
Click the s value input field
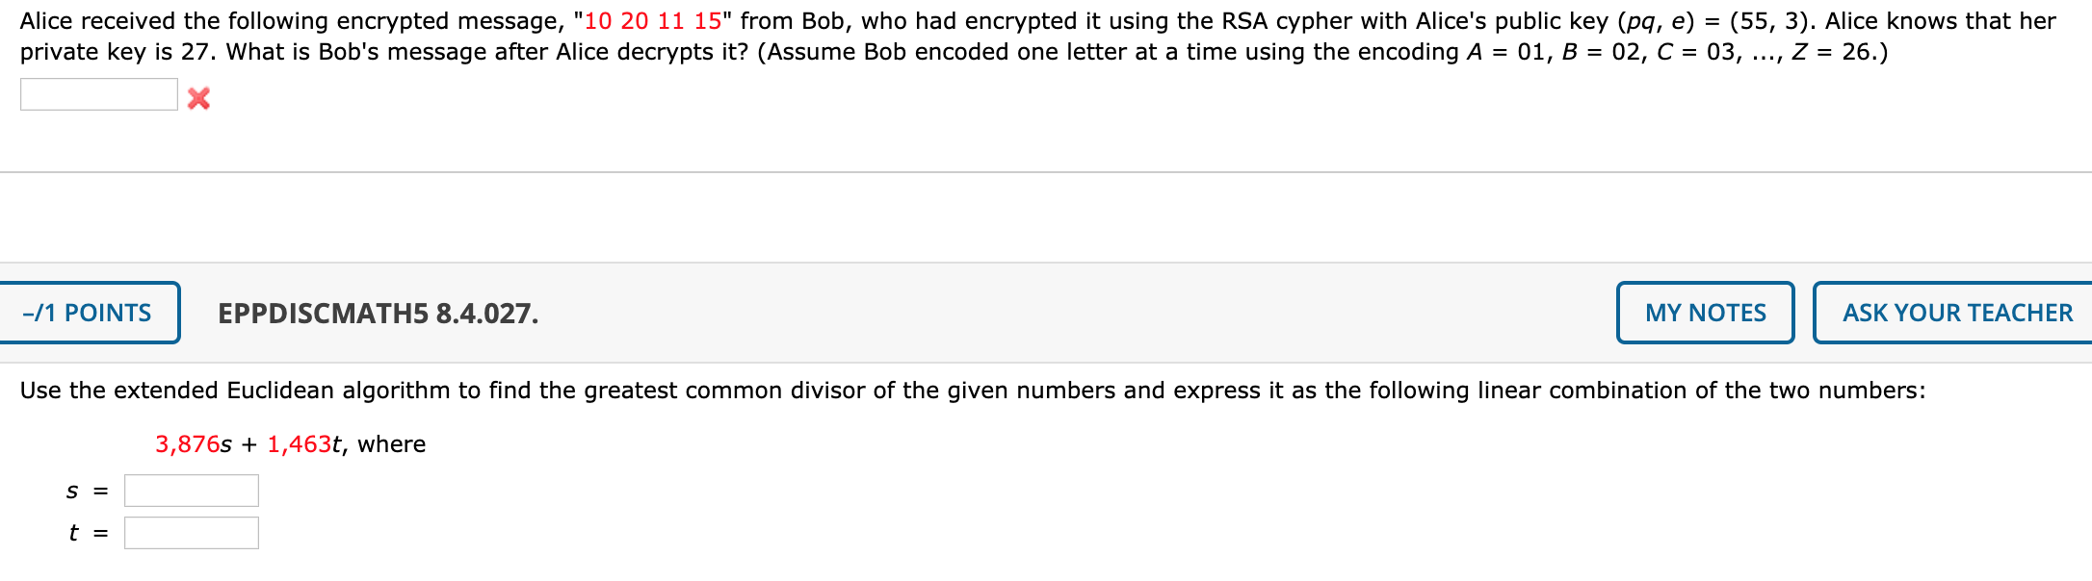190,490
